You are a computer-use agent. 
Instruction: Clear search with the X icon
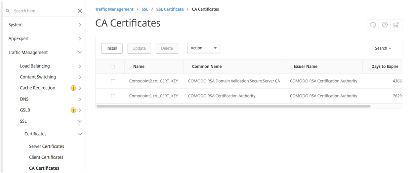pos(80,11)
